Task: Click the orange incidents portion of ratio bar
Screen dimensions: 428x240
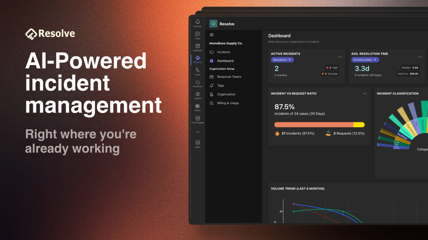Action: point(314,125)
